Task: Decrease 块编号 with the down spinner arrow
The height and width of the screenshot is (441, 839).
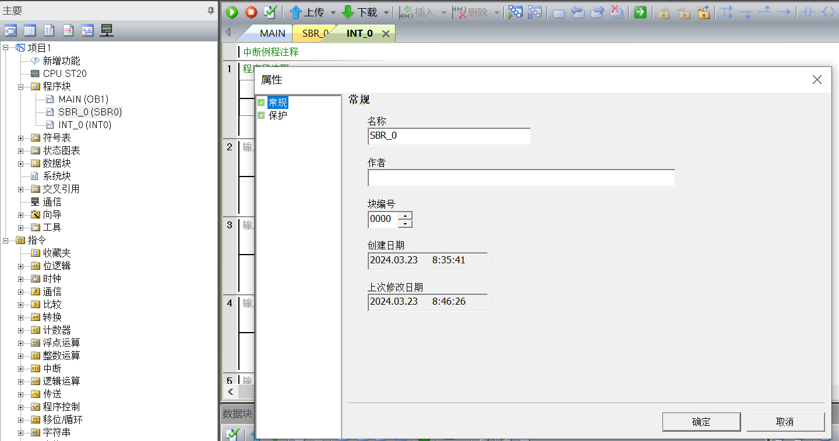Action: [x=406, y=223]
